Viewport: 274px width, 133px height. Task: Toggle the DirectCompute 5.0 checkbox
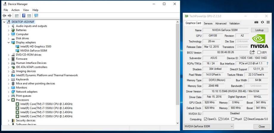click(x=245, y=119)
